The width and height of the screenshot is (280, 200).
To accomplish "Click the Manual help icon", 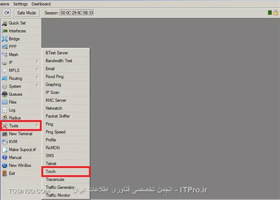I will 5,157.
